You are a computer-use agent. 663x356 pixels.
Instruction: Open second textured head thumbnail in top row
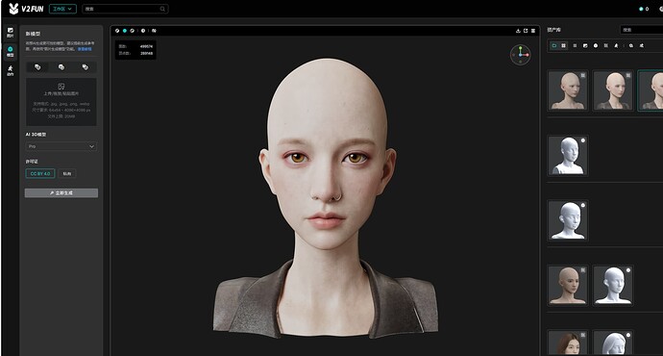click(613, 90)
